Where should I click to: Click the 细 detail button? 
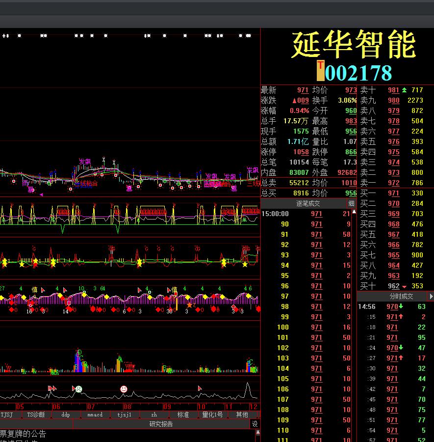coord(351,203)
